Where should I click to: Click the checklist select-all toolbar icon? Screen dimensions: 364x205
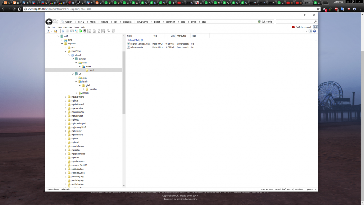(72, 31)
